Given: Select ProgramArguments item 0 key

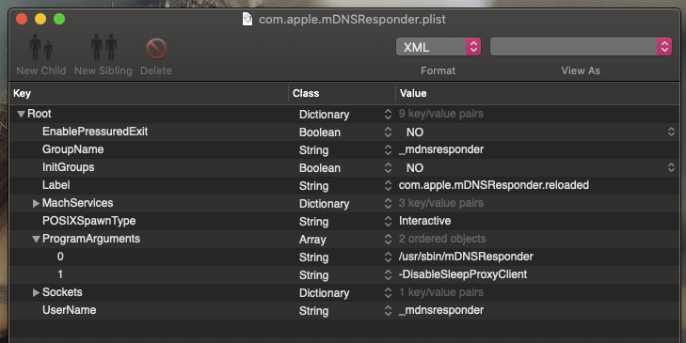Looking at the screenshot, I should 60,257.
